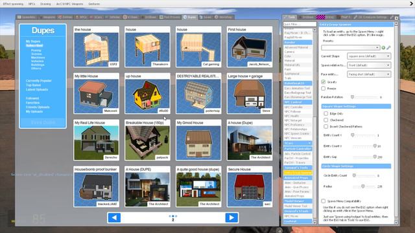Open the 'Breakable House (150p)' dupe

click(147, 140)
